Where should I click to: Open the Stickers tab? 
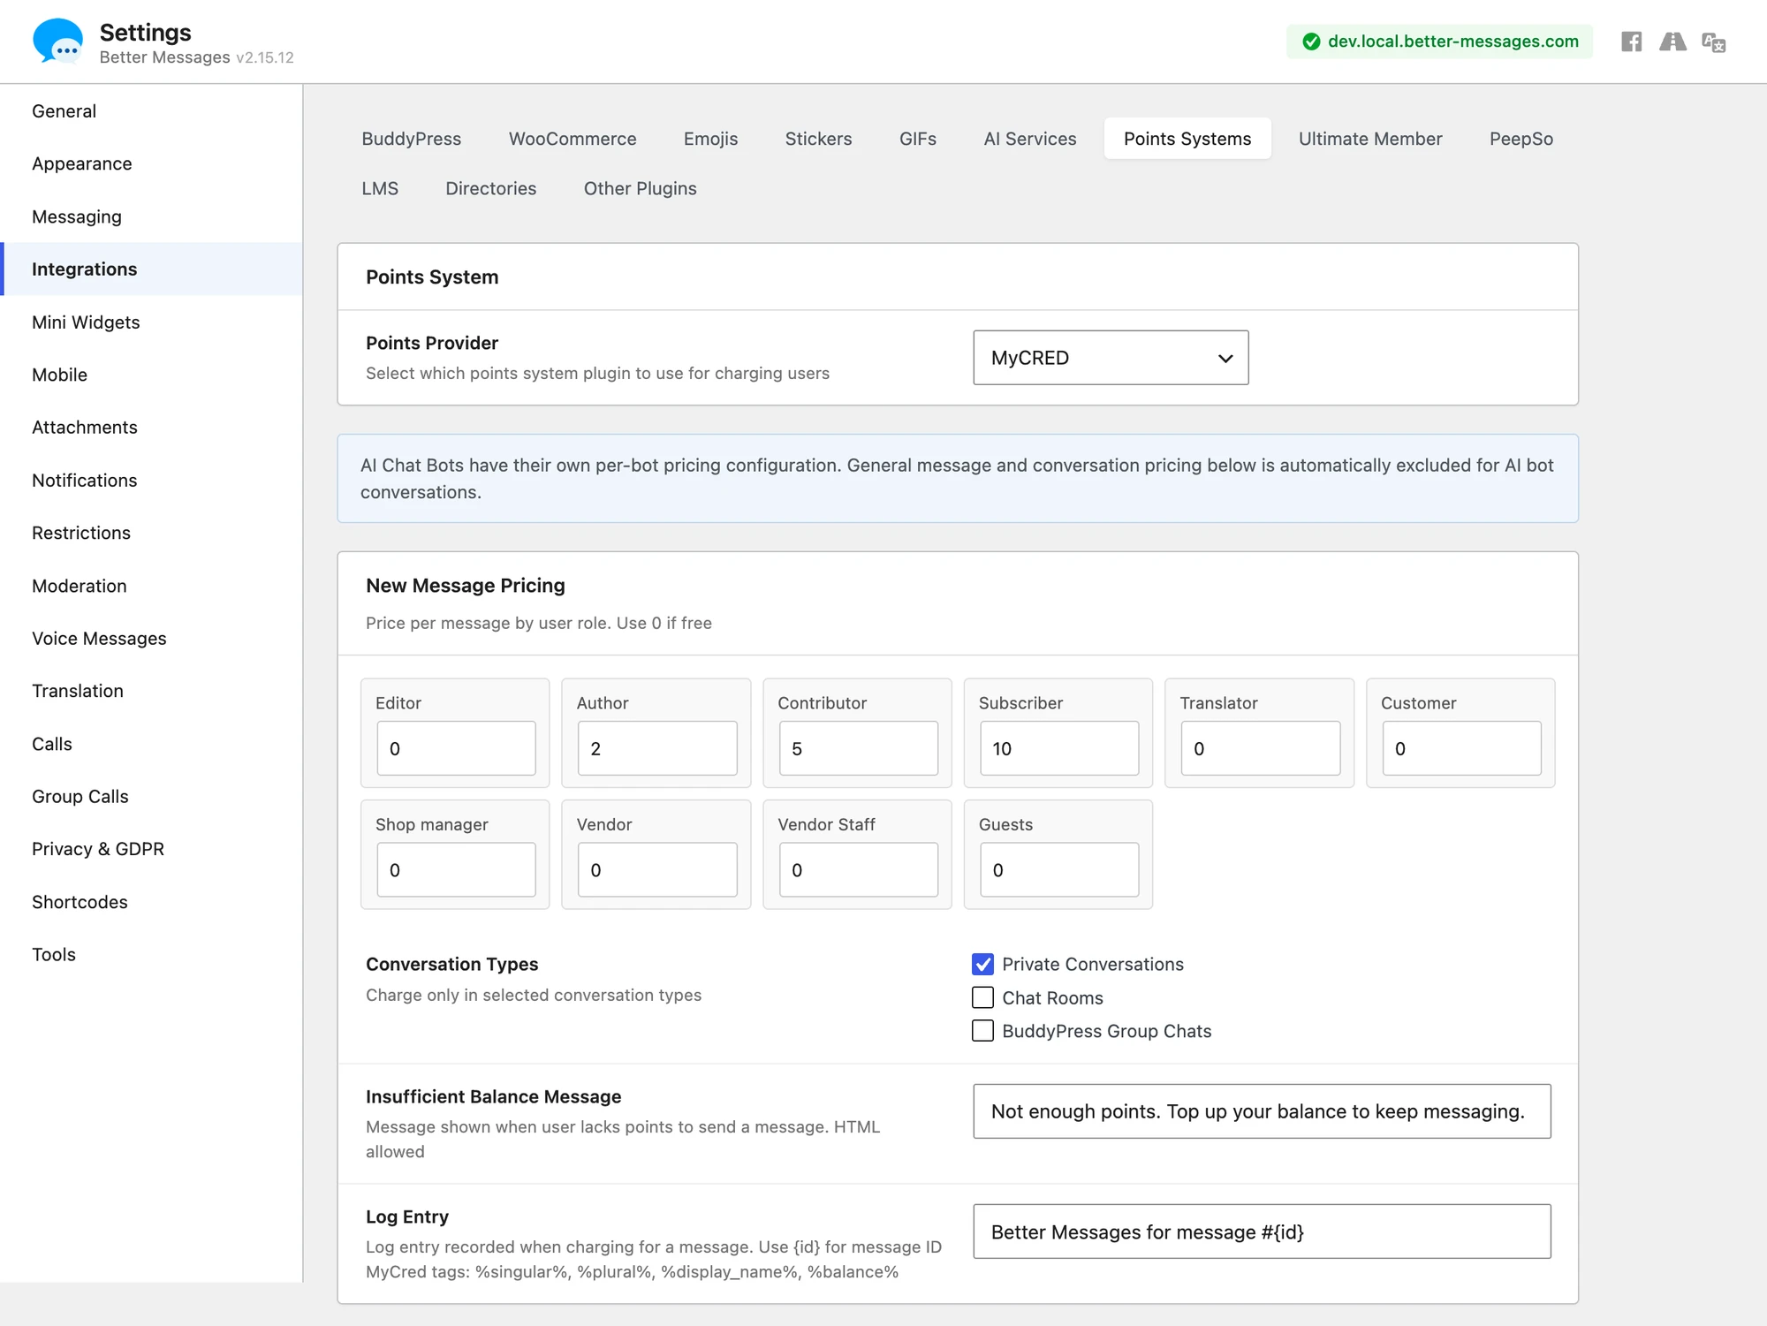tap(818, 139)
